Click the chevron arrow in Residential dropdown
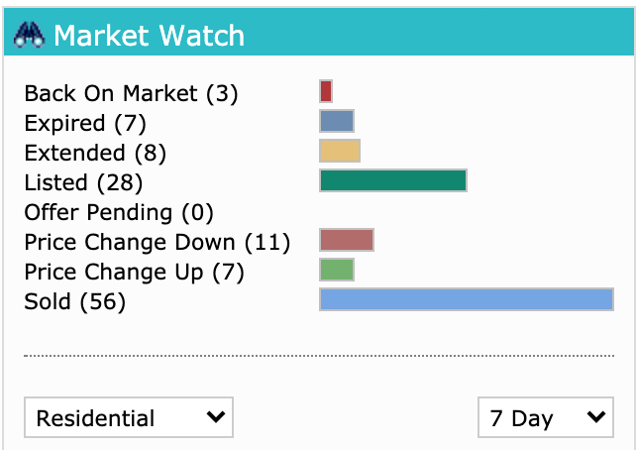This screenshot has height=450, width=636. [215, 416]
